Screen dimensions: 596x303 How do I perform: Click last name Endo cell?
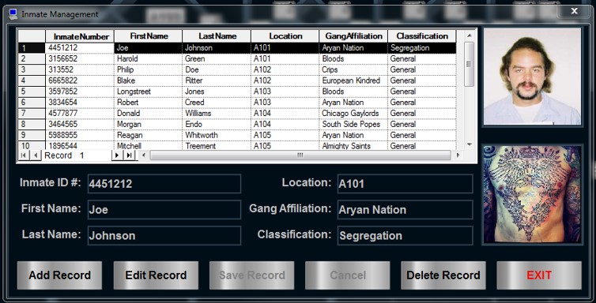click(217, 125)
